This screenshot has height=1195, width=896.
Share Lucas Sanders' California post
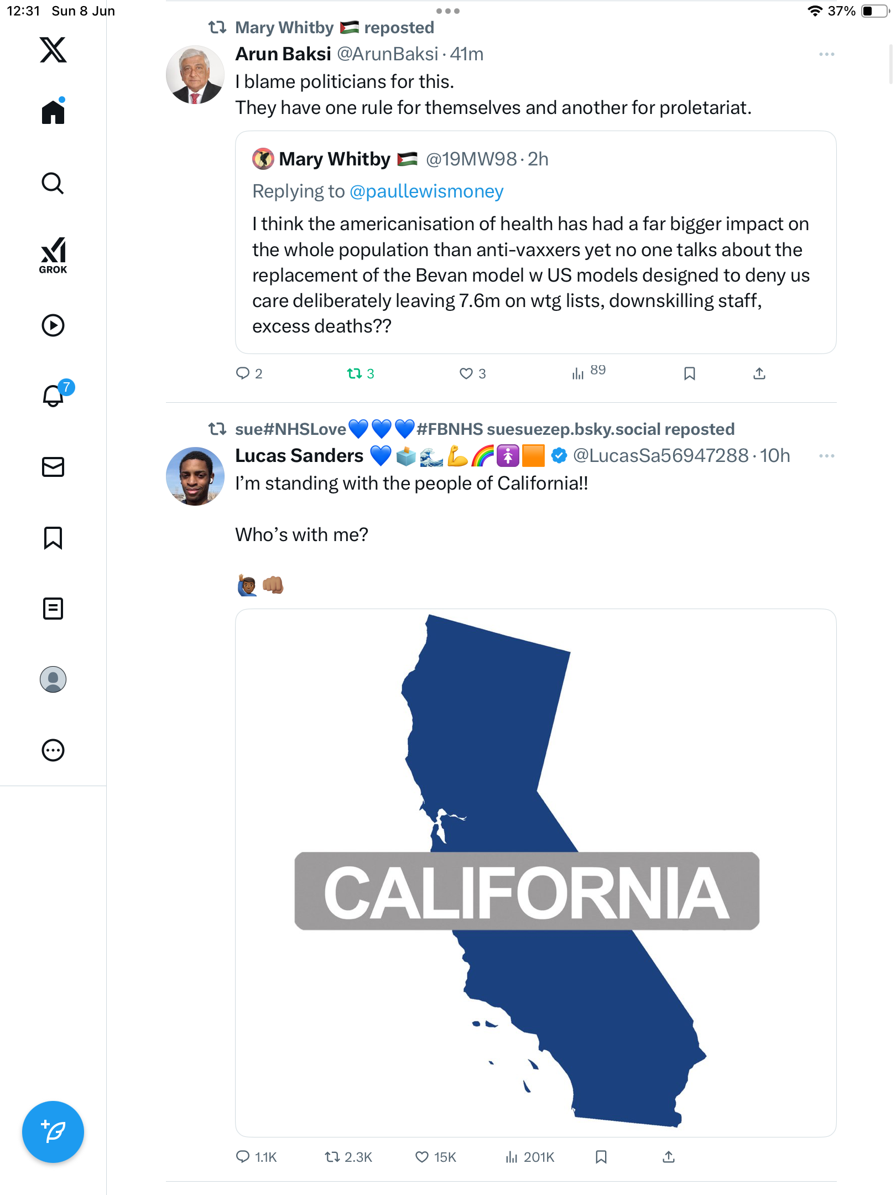[x=669, y=1157]
